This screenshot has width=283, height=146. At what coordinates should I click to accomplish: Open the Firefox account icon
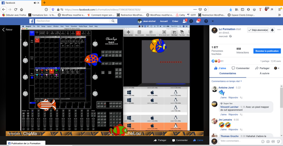tap(248, 9)
